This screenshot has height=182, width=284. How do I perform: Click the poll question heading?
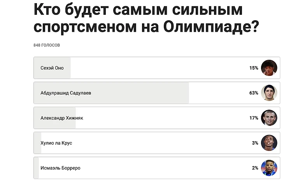click(x=146, y=18)
